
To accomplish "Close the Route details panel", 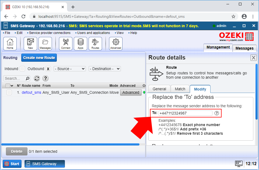I will coord(253,58).
